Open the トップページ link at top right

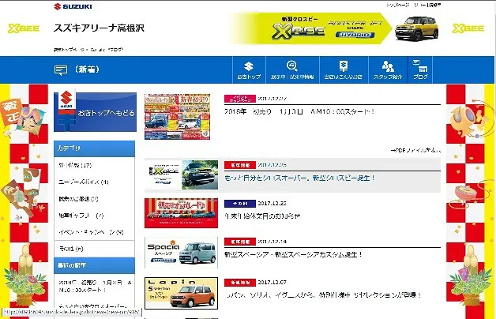click(x=397, y=5)
